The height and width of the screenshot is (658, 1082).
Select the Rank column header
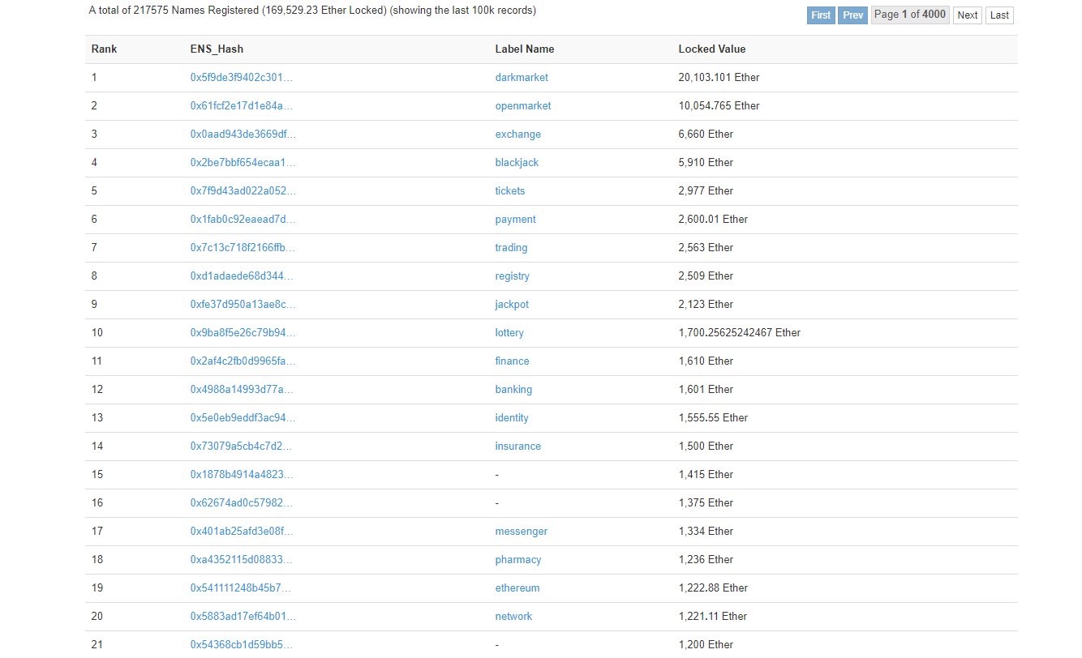(x=104, y=49)
